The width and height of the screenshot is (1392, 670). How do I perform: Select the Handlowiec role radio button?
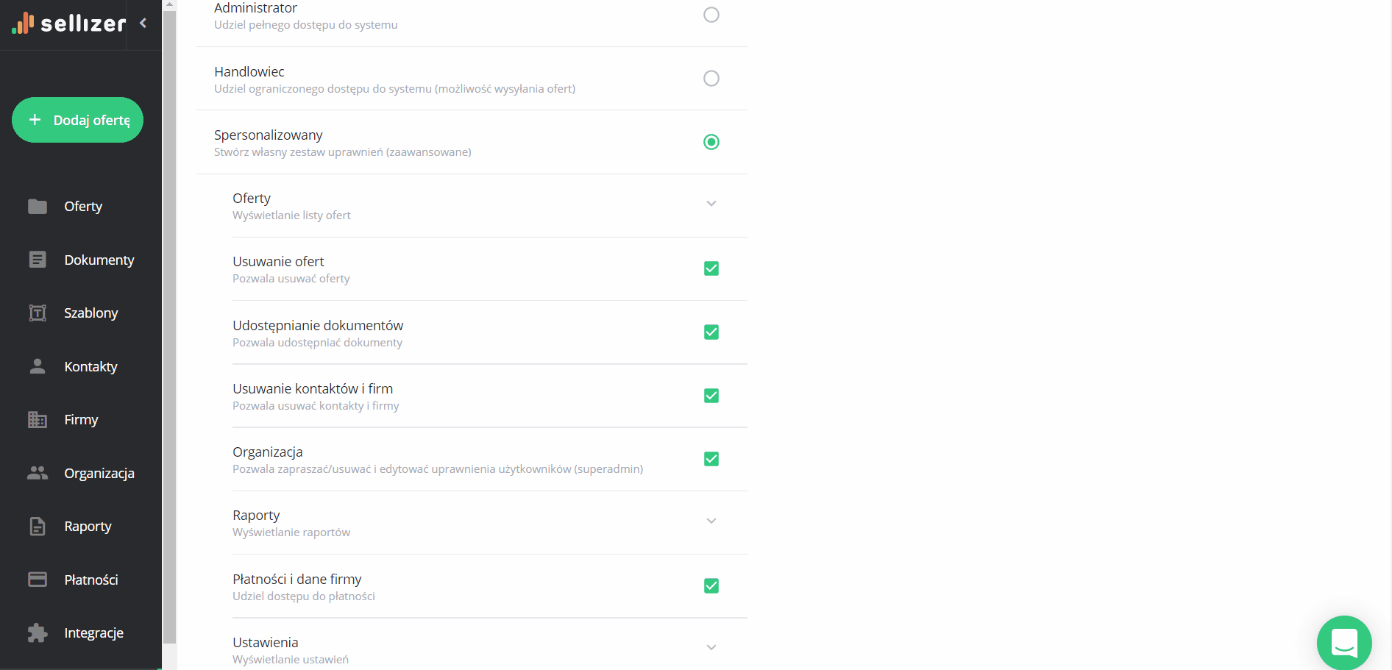pyautogui.click(x=711, y=79)
